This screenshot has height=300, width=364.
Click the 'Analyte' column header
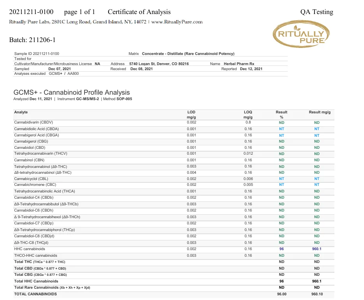pos(21,112)
